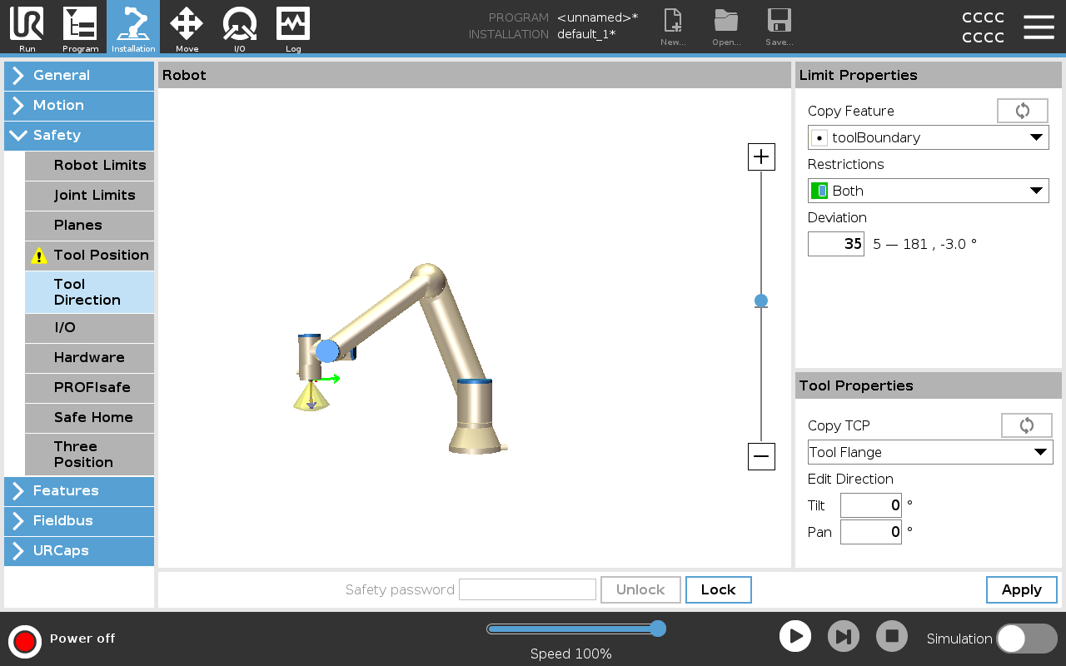Screen dimensions: 1066x666
Task: Save the current program
Action: click(x=779, y=27)
